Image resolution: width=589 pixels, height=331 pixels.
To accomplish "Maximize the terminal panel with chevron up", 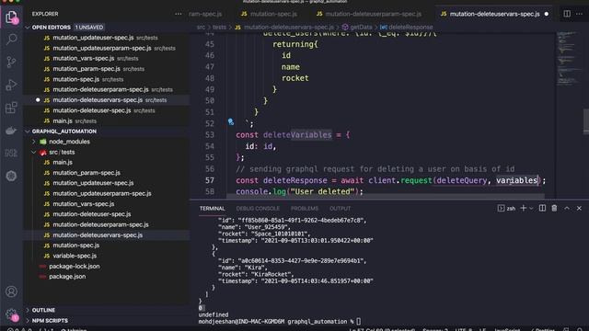I will pyautogui.click(x=567, y=209).
